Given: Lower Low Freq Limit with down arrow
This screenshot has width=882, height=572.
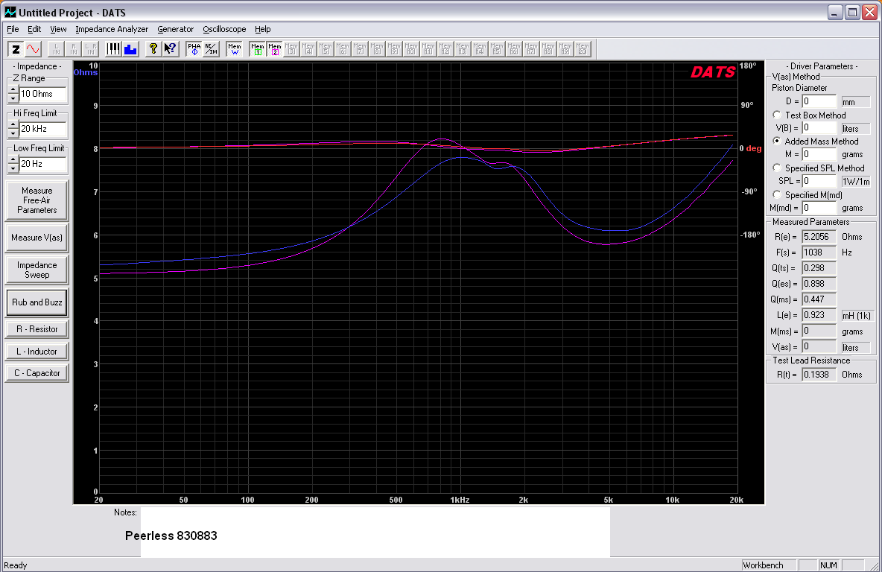Looking at the screenshot, I should pyautogui.click(x=13, y=168).
